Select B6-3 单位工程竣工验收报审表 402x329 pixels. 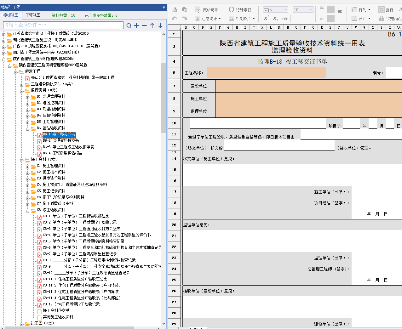(x=68, y=147)
